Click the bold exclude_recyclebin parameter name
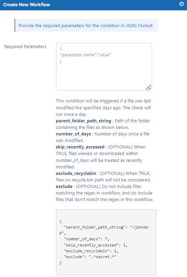 [x=76, y=173]
